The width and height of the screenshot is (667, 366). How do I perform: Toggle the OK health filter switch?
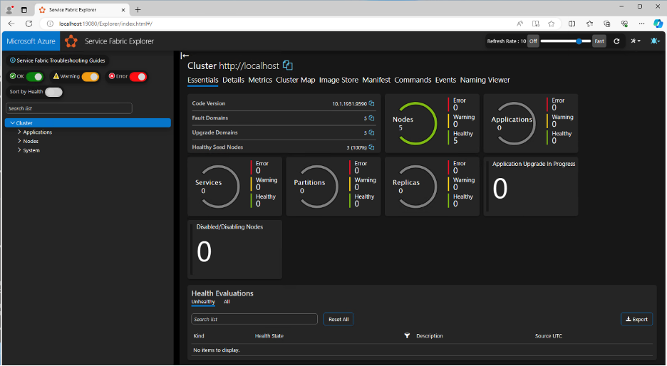click(x=34, y=76)
